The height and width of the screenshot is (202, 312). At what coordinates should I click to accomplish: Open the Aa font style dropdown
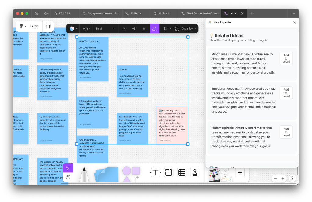(87, 29)
